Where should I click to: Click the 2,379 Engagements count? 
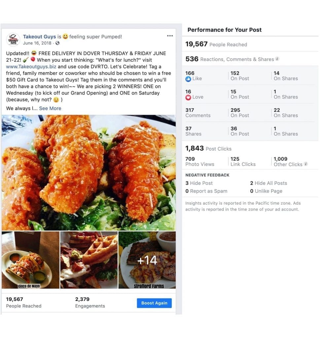coord(90,302)
